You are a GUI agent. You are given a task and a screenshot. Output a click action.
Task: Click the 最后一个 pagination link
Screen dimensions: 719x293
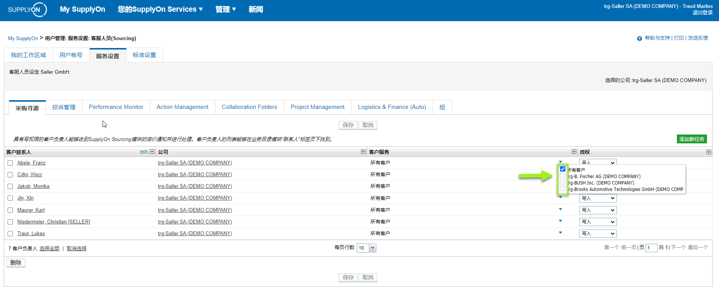[698, 248]
